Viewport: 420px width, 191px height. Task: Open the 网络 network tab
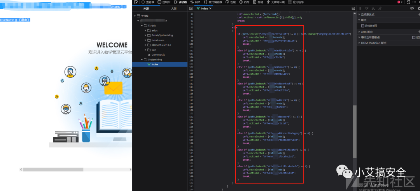click(195, 2)
